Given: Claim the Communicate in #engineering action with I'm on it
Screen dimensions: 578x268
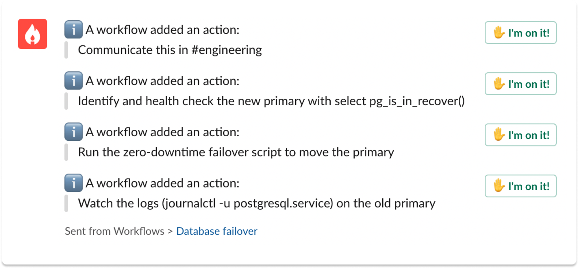Looking at the screenshot, I should [x=520, y=33].
